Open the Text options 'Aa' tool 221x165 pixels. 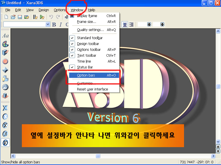[x=5, y=36]
